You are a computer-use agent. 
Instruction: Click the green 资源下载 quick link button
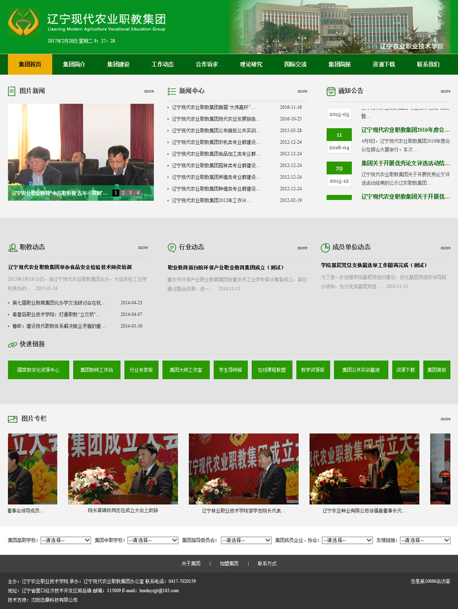[x=406, y=370]
